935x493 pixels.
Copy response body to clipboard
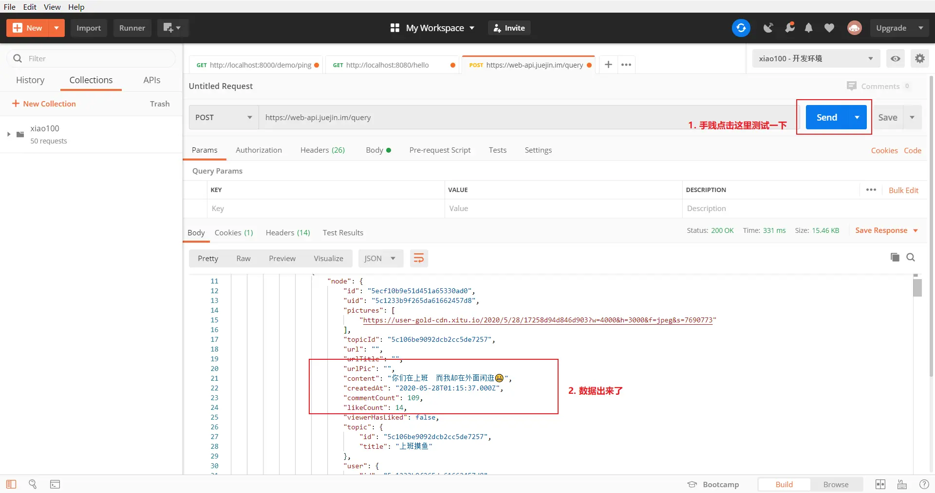tap(895, 257)
